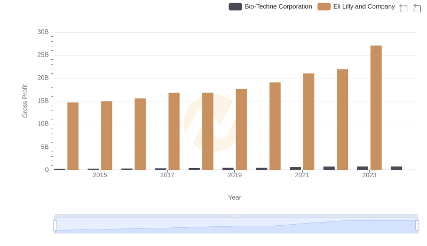Click the 2023 x-axis label
Viewport: 427px width, 246px height.
coord(369,175)
